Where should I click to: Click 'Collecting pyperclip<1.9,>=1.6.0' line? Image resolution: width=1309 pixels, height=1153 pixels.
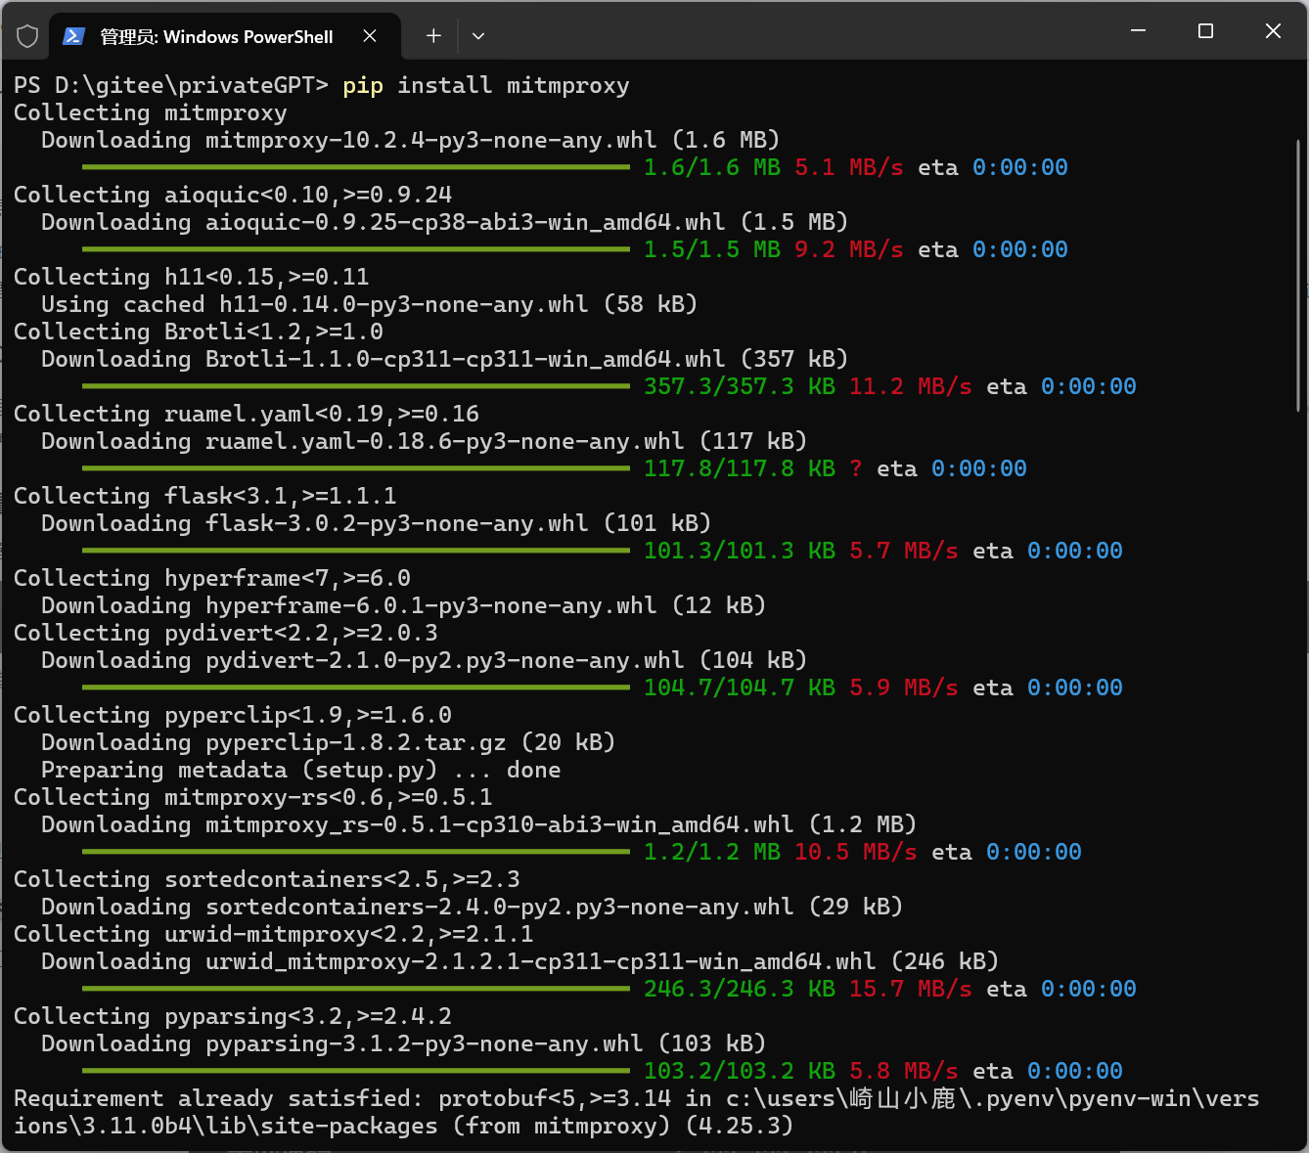point(233,716)
